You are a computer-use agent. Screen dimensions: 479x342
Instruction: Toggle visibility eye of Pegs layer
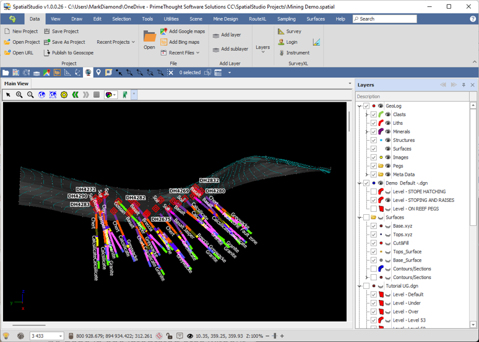coord(387,166)
